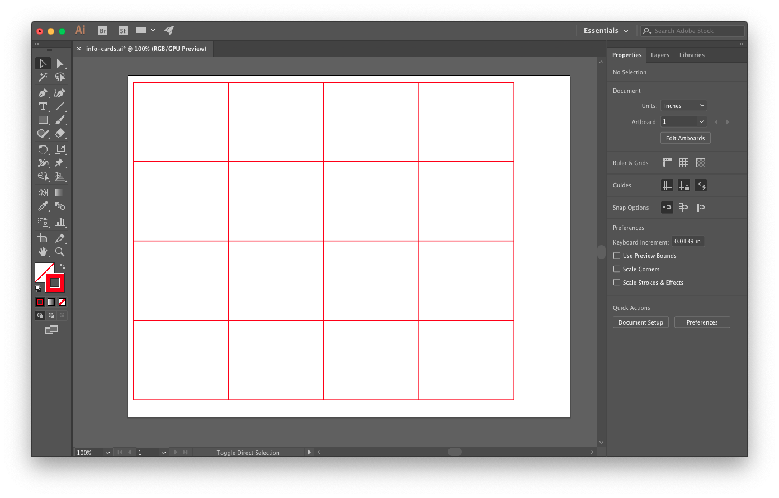
Task: Choose the Rotate tool
Action: point(43,149)
